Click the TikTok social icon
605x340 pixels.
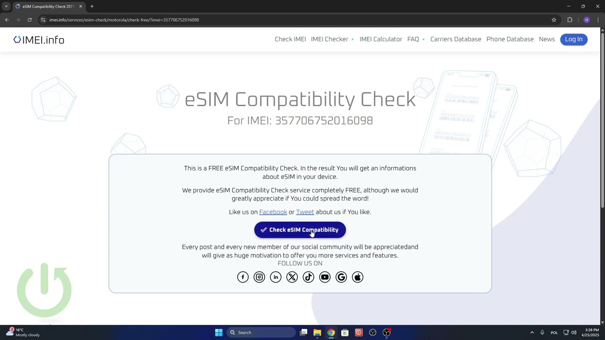308,277
